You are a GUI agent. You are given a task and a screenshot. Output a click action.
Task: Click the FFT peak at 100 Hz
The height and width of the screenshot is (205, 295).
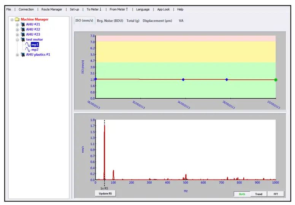[x=113, y=175]
